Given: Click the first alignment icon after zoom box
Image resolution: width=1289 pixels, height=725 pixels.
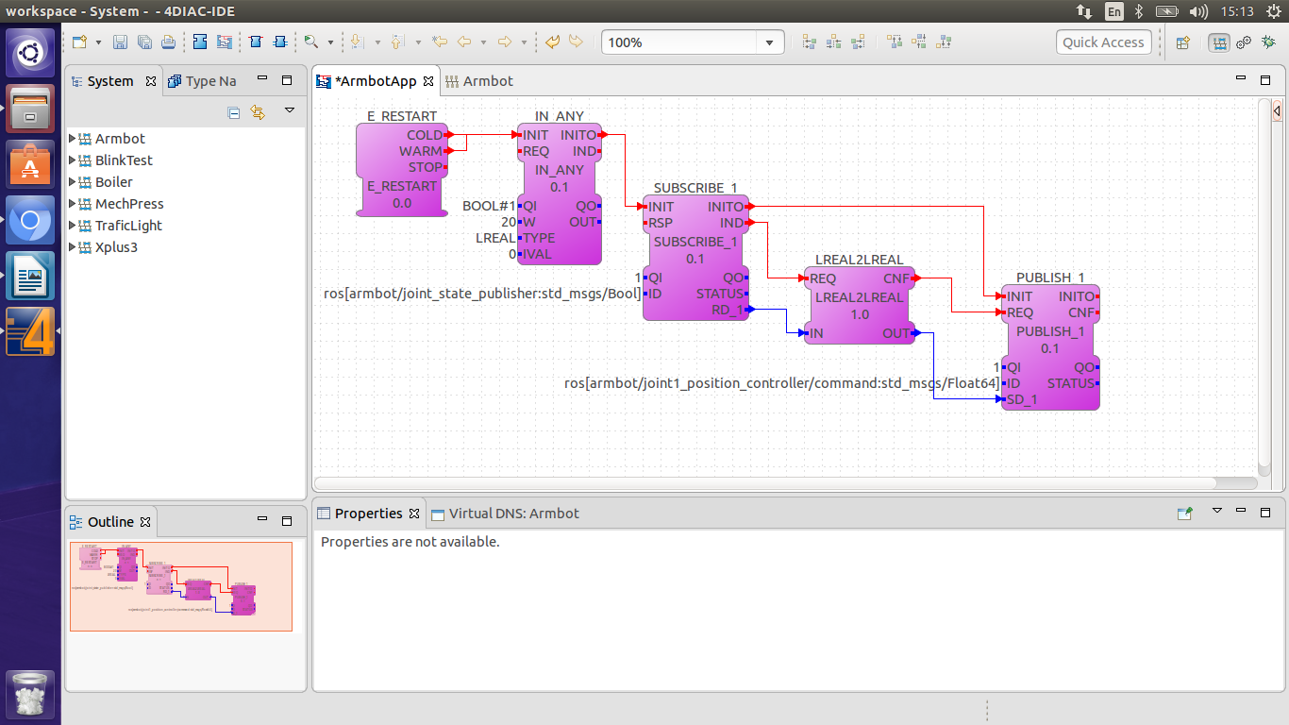Looking at the screenshot, I should coord(810,42).
